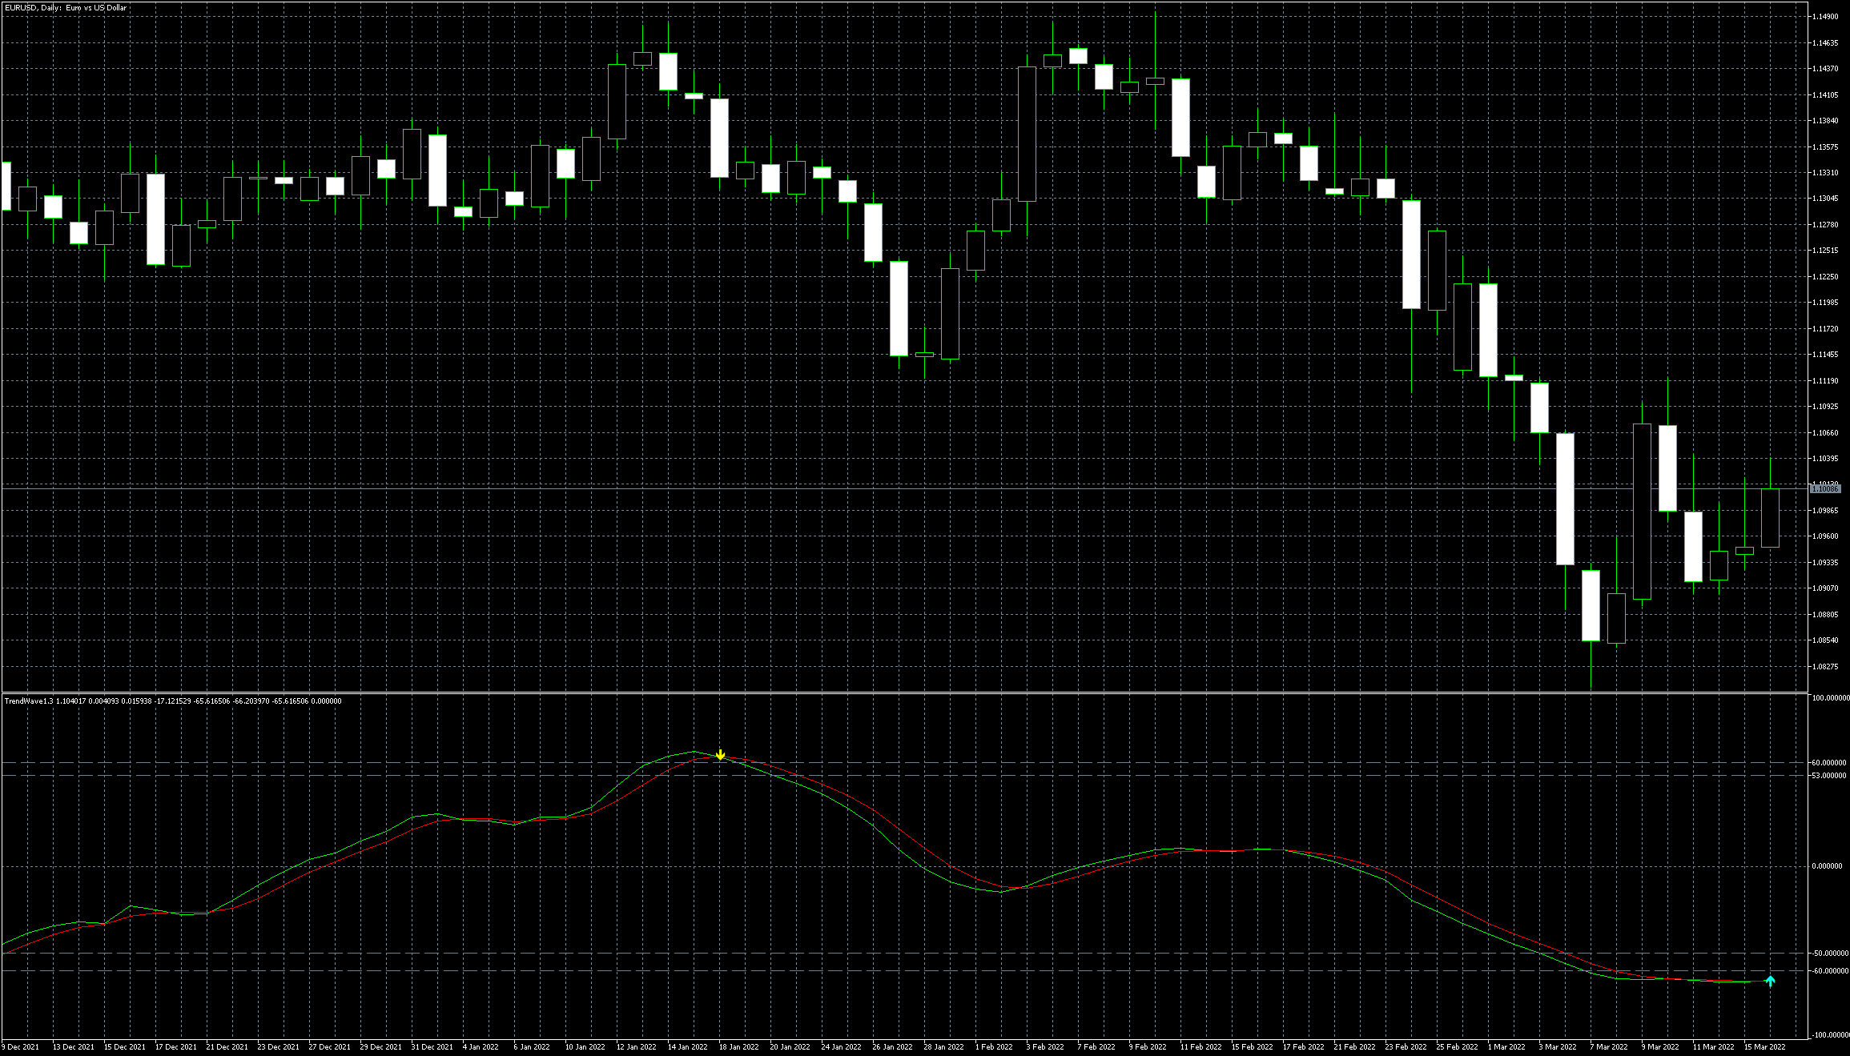Click the 1.11720 price axis label
This screenshot has height=1056, width=1850.
pyautogui.click(x=1825, y=329)
